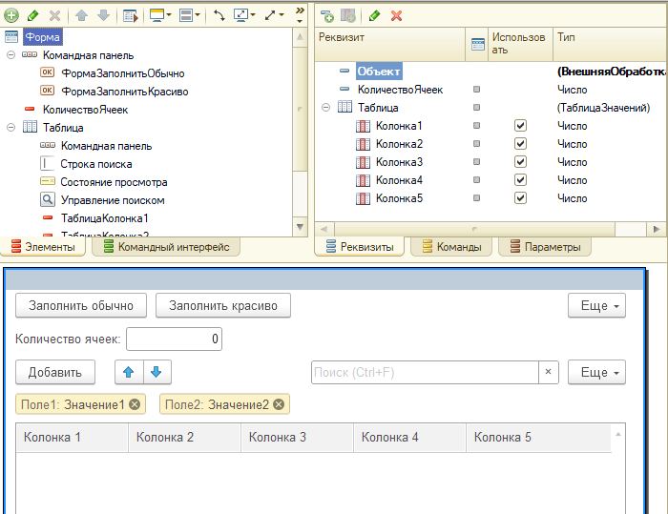
Task: Click the elements tree scrollbar down arrow
Action: click(301, 227)
